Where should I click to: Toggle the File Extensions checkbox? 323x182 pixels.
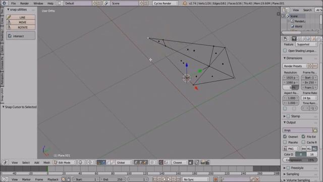pos(303,136)
